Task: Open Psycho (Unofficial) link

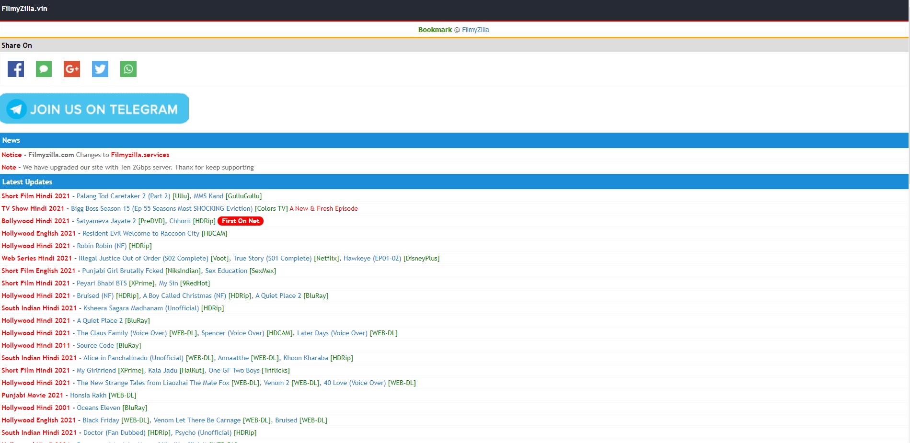Action: 203,432
